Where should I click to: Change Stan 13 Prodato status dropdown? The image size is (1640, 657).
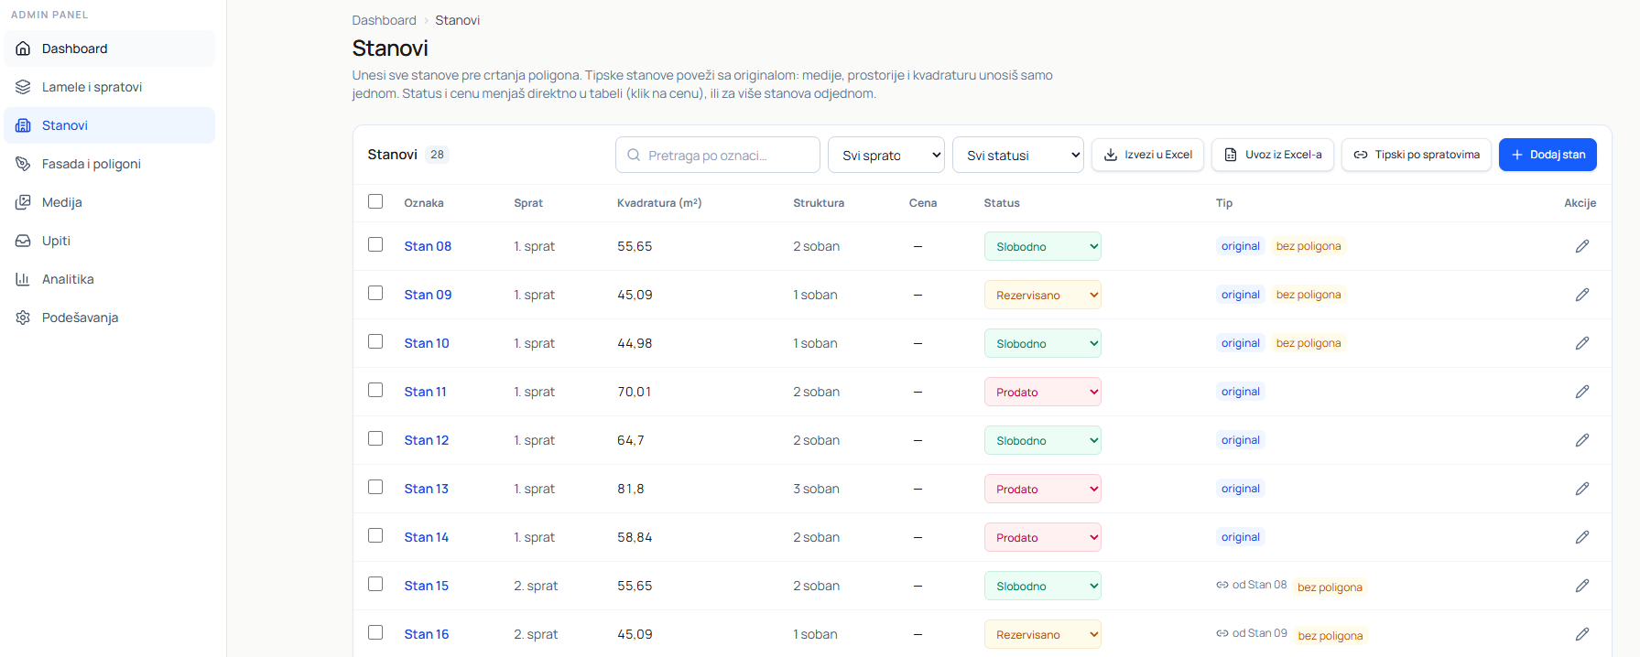click(x=1043, y=489)
